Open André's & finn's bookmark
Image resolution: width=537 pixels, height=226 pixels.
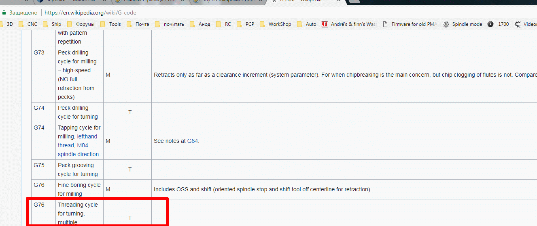(349, 24)
